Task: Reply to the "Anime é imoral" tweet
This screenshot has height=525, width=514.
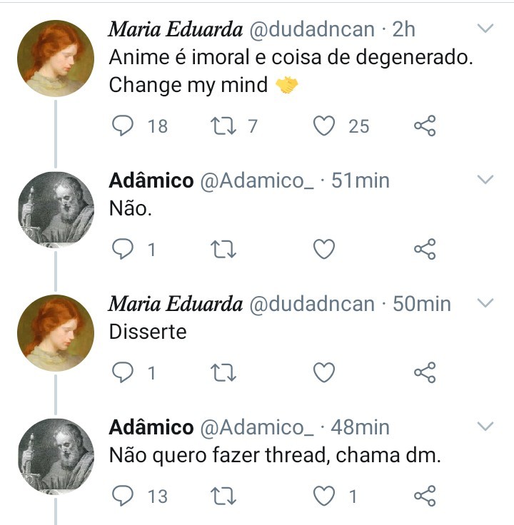Action: click(124, 126)
